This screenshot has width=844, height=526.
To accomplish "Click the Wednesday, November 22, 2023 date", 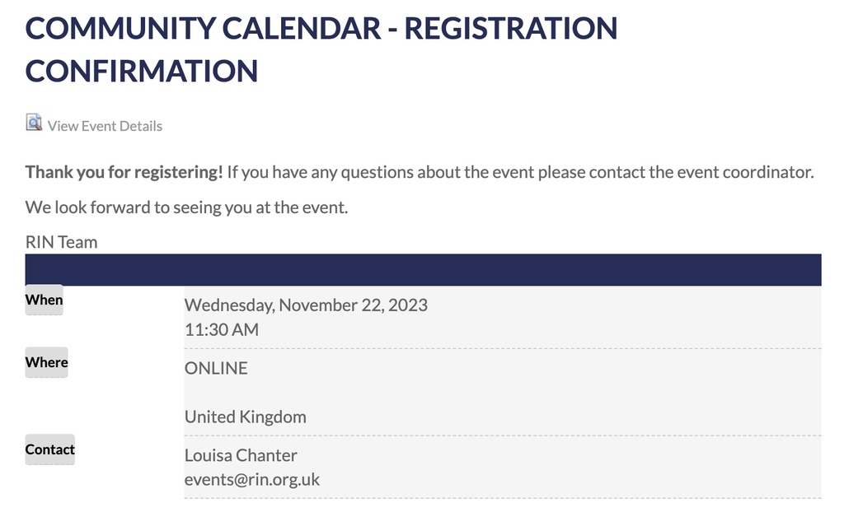I will (306, 305).
